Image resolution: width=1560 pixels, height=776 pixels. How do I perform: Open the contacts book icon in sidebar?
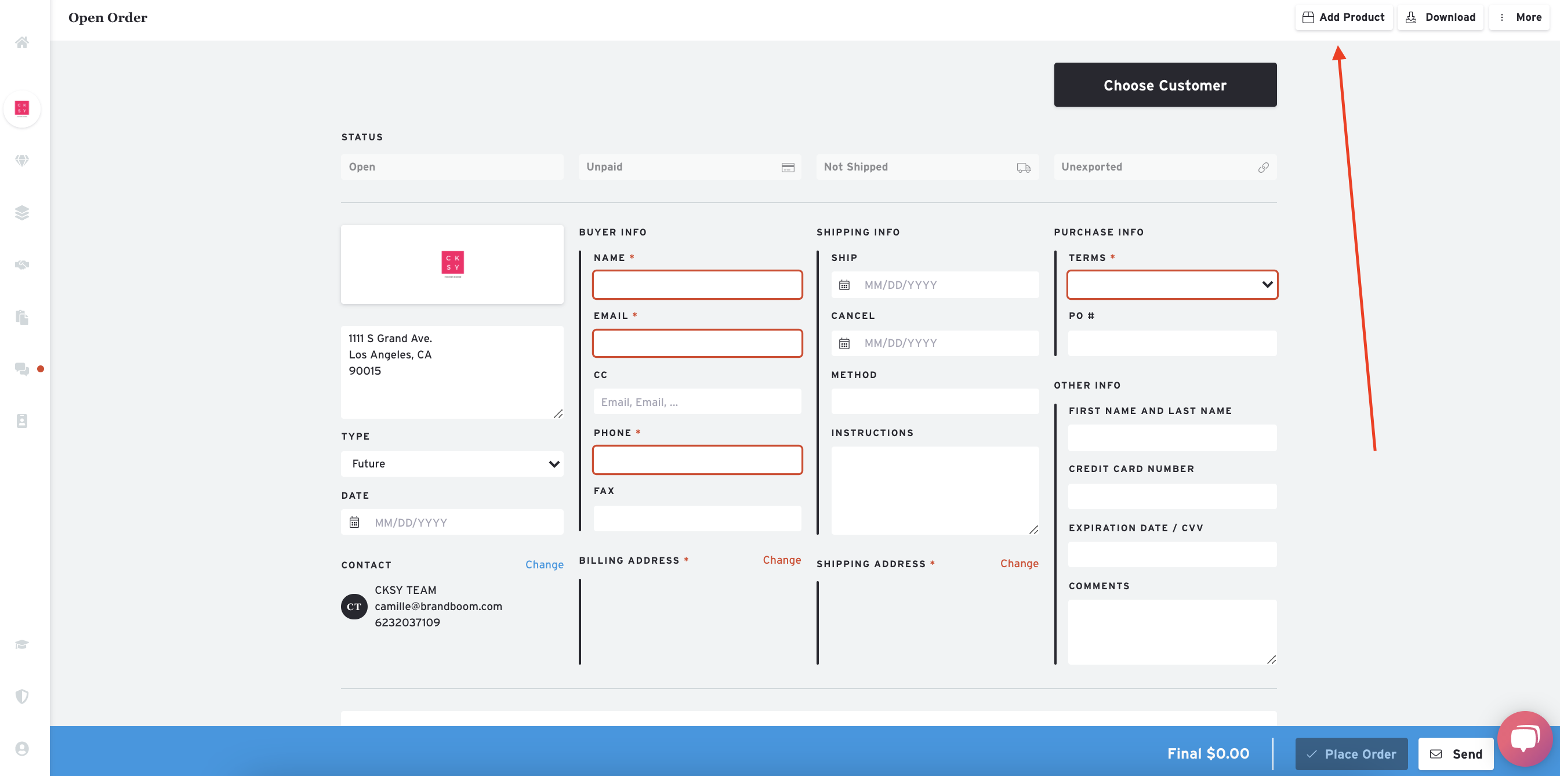point(22,421)
